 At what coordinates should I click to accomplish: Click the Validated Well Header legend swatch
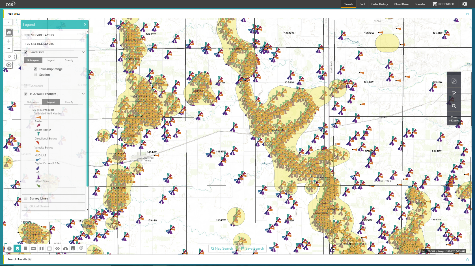38,117
